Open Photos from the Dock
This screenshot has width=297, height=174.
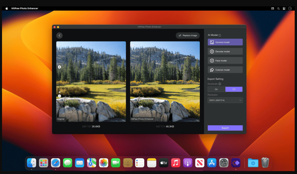tap(104, 163)
